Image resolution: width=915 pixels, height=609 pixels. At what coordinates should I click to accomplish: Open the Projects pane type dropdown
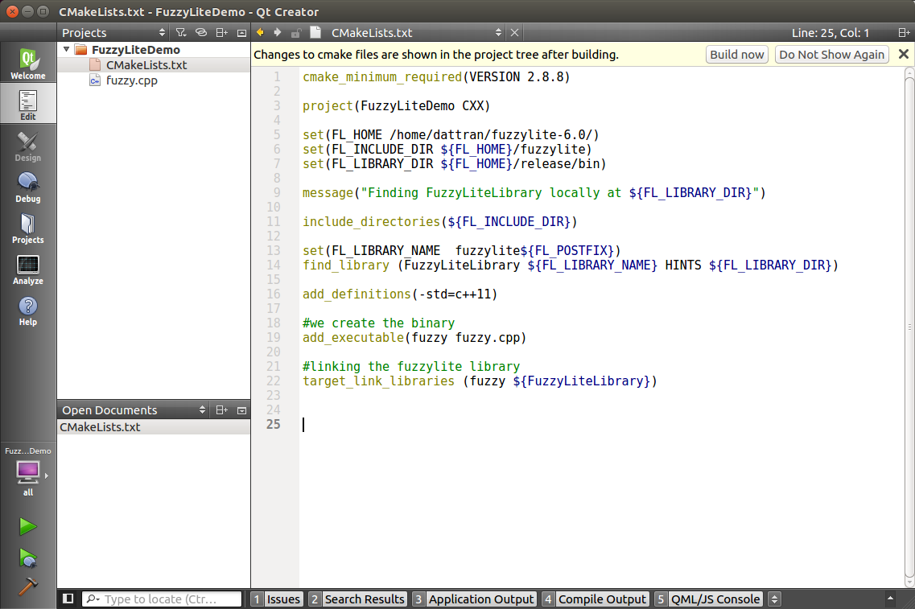click(x=113, y=33)
